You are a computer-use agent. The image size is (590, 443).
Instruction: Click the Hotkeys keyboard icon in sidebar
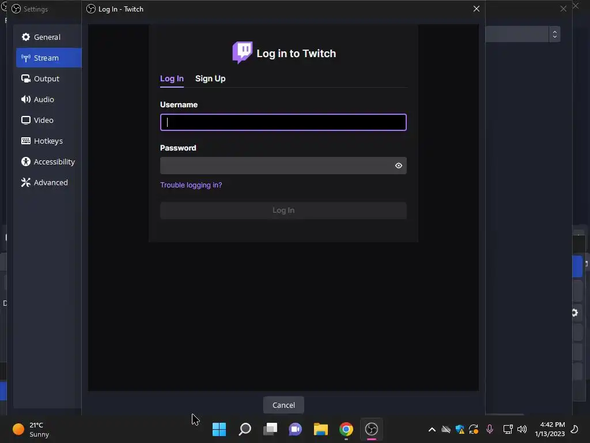25,141
